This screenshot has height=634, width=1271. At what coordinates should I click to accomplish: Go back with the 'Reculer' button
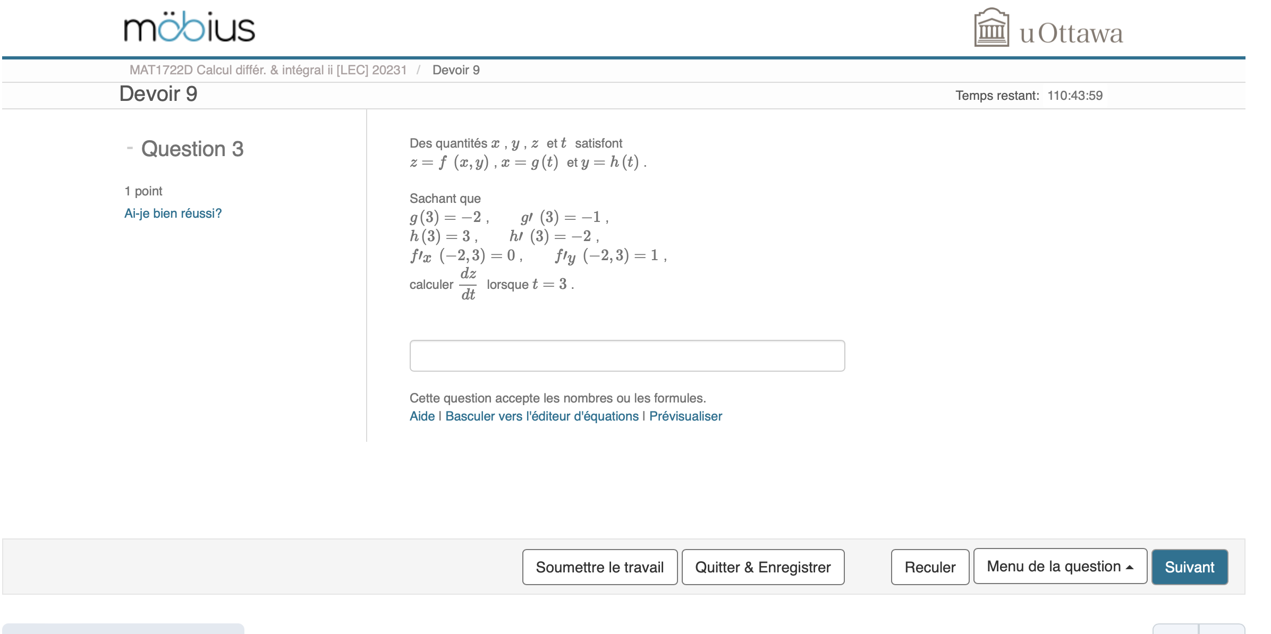929,567
